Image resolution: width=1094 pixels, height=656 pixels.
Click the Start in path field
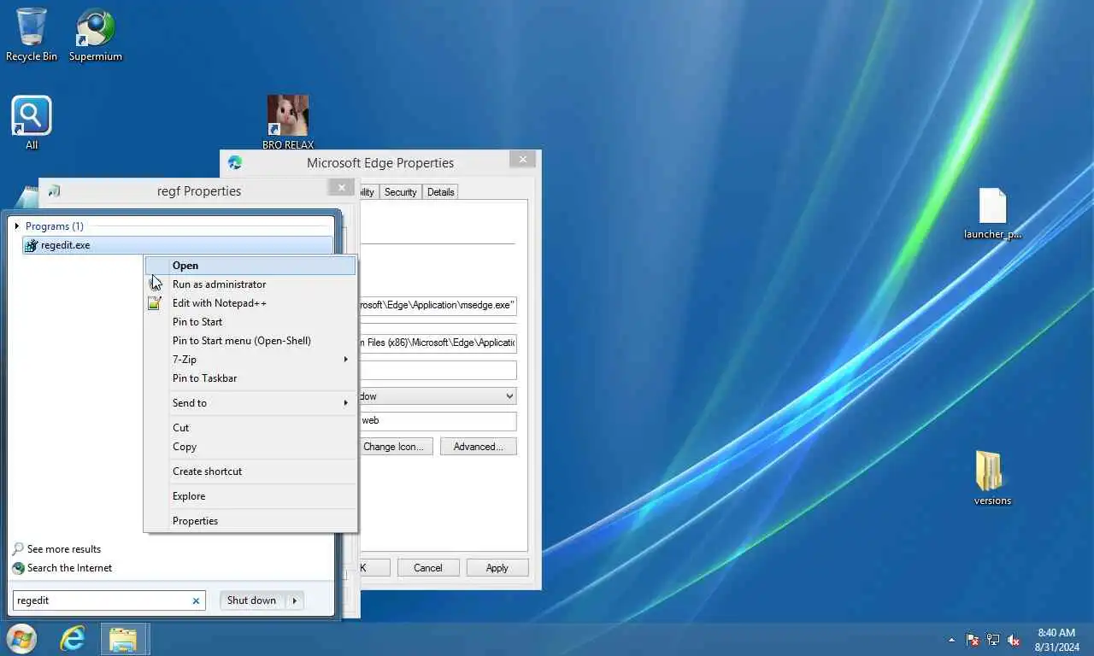point(437,343)
